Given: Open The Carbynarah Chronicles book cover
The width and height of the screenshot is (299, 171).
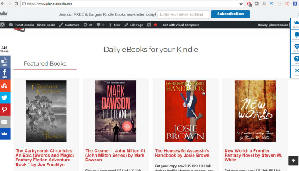Looking at the screenshot, I should click(x=46, y=111).
